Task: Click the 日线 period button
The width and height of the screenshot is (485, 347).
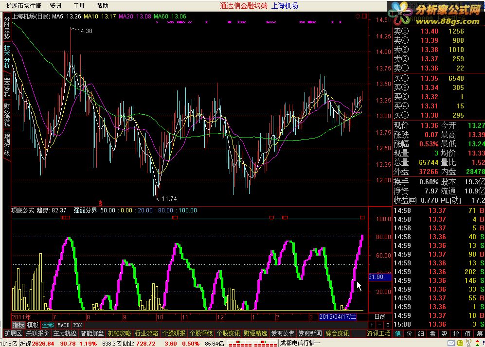Action: pyautogui.click(x=380, y=317)
